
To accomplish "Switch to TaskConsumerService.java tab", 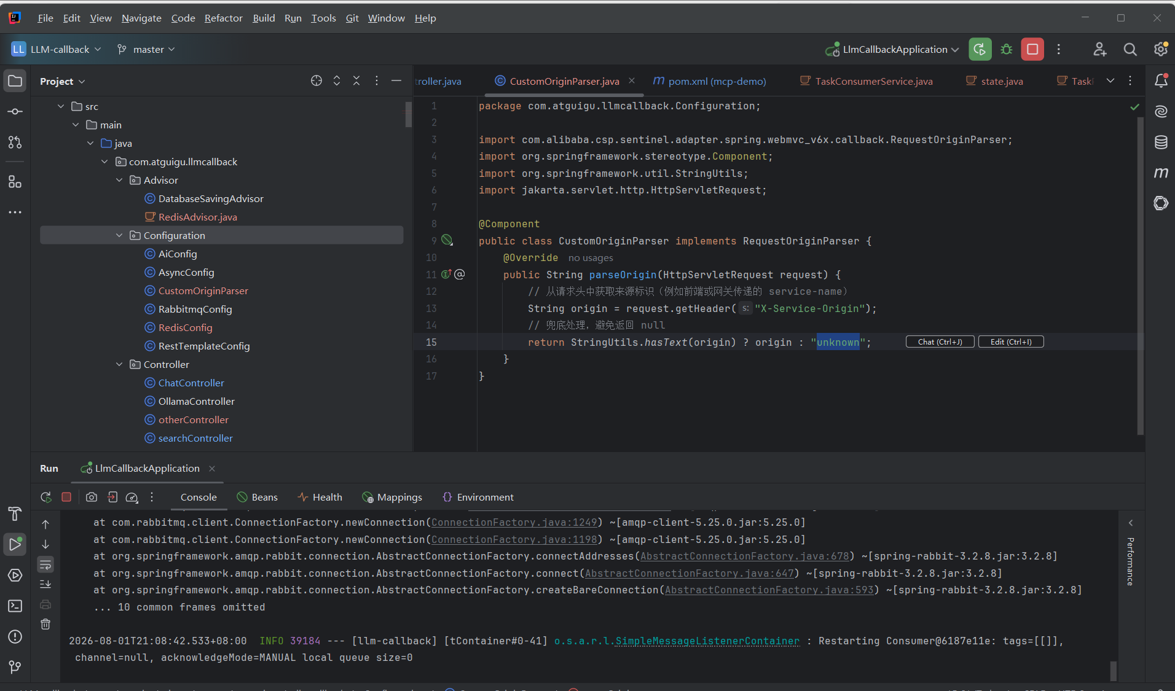I will (x=866, y=81).
